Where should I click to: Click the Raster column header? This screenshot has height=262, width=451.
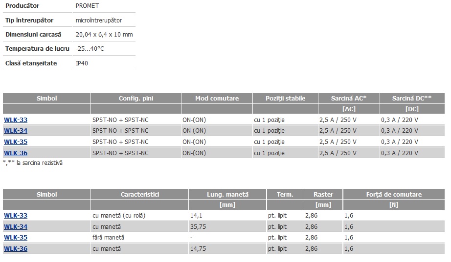(323, 195)
